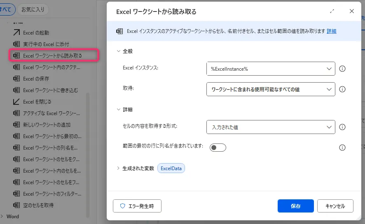The height and width of the screenshot is (224, 365).
Task: Click the Excel の起動 action icon
Action: click(16, 32)
